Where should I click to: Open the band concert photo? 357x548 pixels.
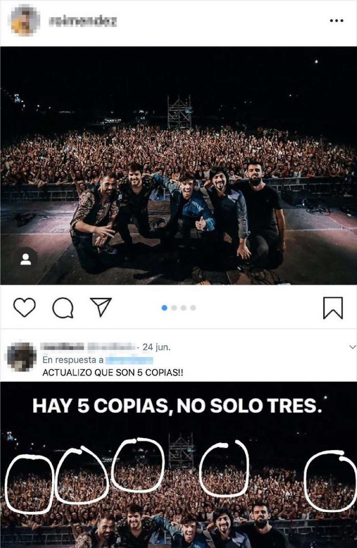tap(178, 165)
